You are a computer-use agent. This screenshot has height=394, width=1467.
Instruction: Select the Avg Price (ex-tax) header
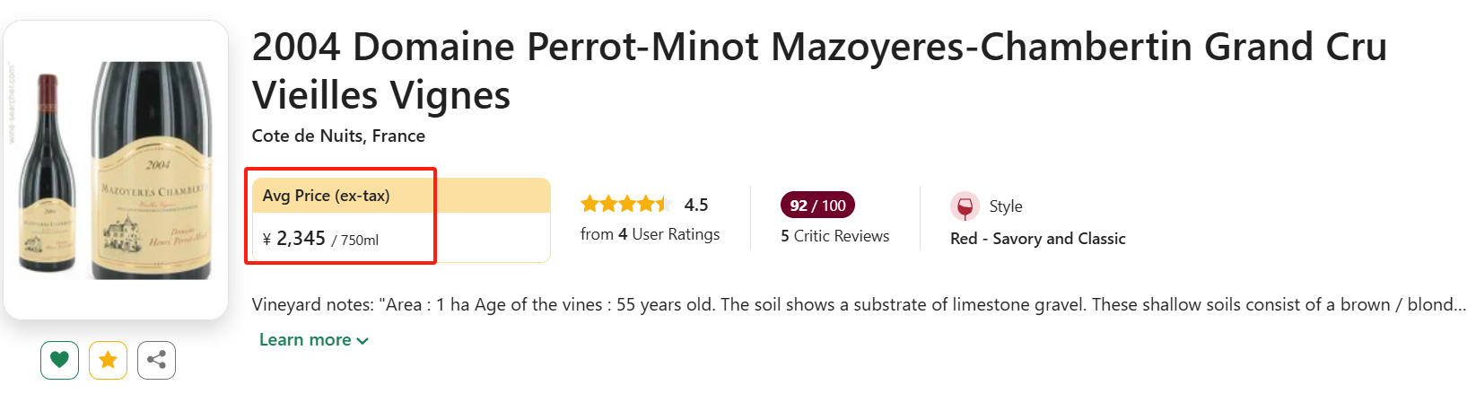tap(326, 196)
